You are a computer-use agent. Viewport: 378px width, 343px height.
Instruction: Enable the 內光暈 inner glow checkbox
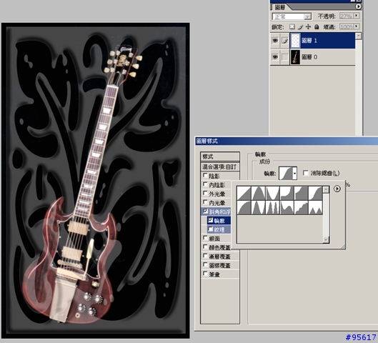205,202
